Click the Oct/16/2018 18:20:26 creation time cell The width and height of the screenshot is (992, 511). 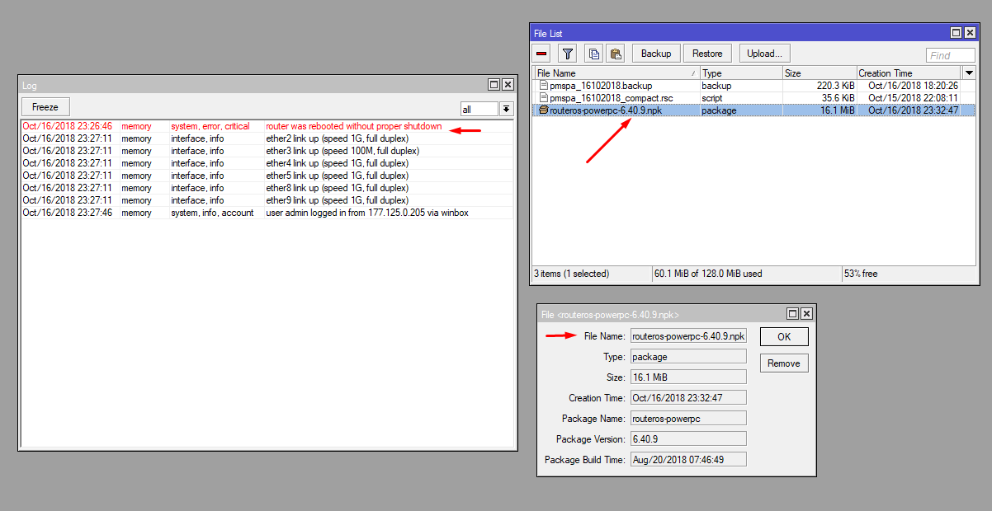tap(913, 86)
